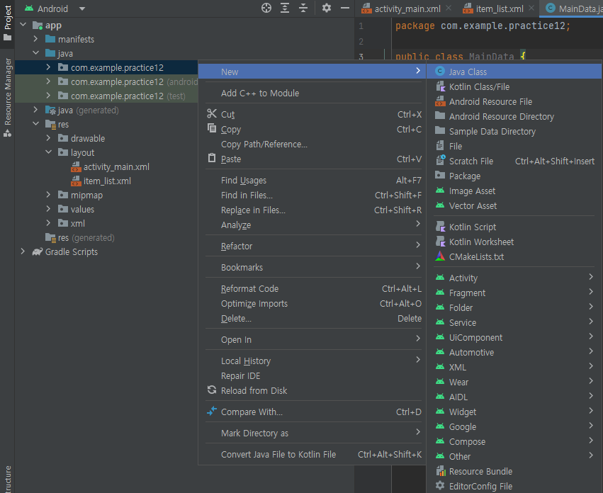Create a Kotlin Script
Screen dimensions: 603x493
[514, 227]
